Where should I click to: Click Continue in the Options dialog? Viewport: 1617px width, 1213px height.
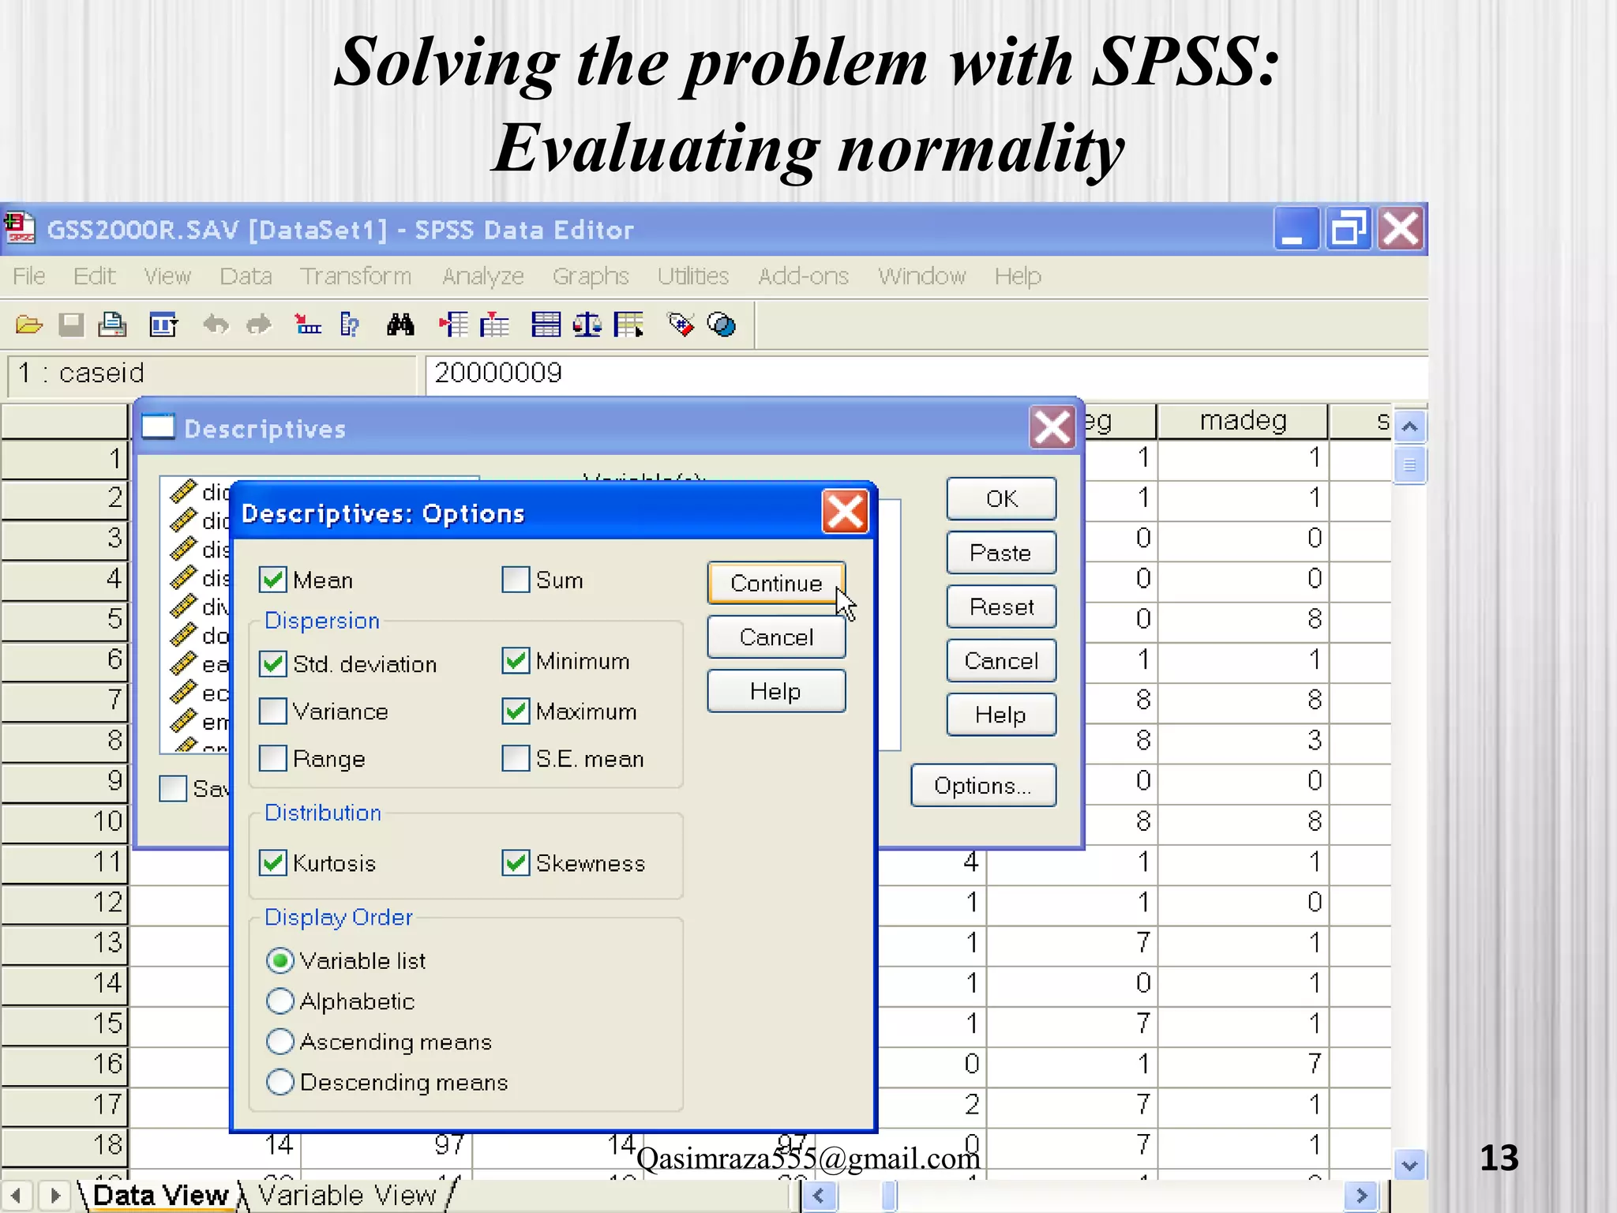coord(776,583)
